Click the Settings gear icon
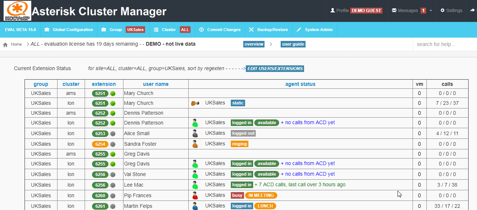Screen dimensions: 477x210 pos(443,11)
